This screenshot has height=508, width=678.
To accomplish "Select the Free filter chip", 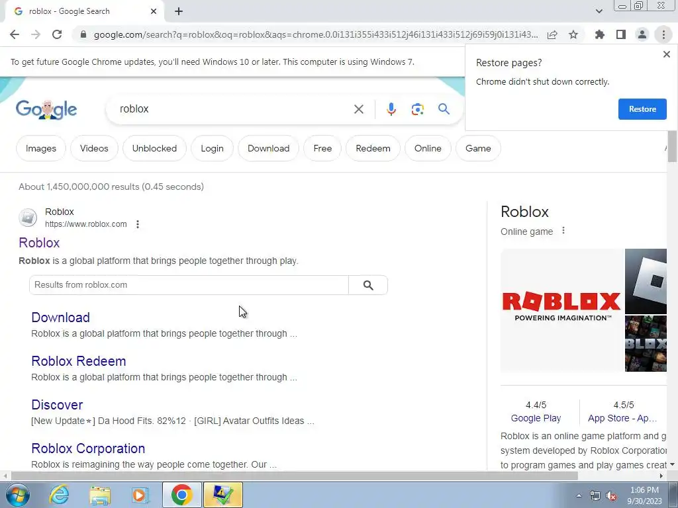I will coord(322,148).
